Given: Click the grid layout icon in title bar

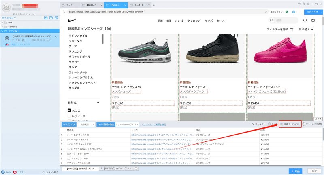Looking at the screenshot, I should pos(299,4).
